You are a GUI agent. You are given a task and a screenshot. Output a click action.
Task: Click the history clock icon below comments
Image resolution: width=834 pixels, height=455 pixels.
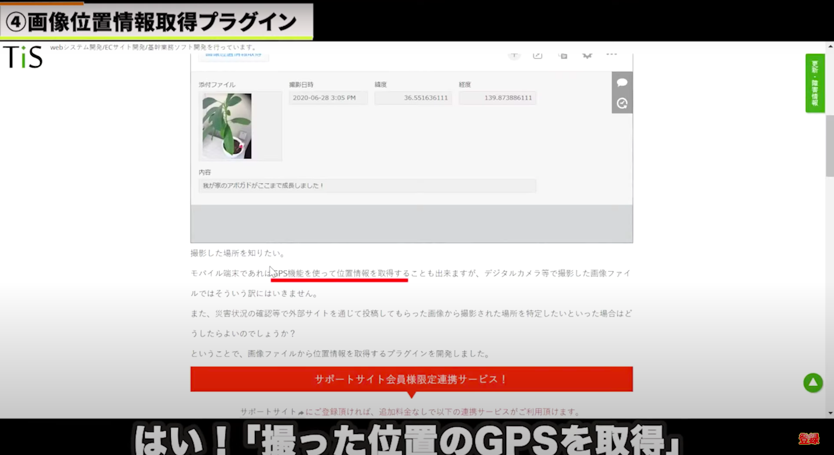pyautogui.click(x=622, y=103)
